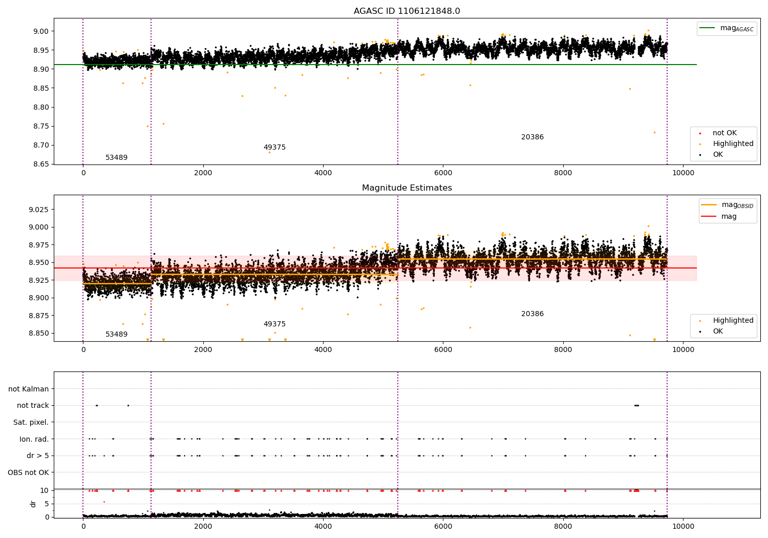Click the green mag AGASC legend line

click(707, 28)
